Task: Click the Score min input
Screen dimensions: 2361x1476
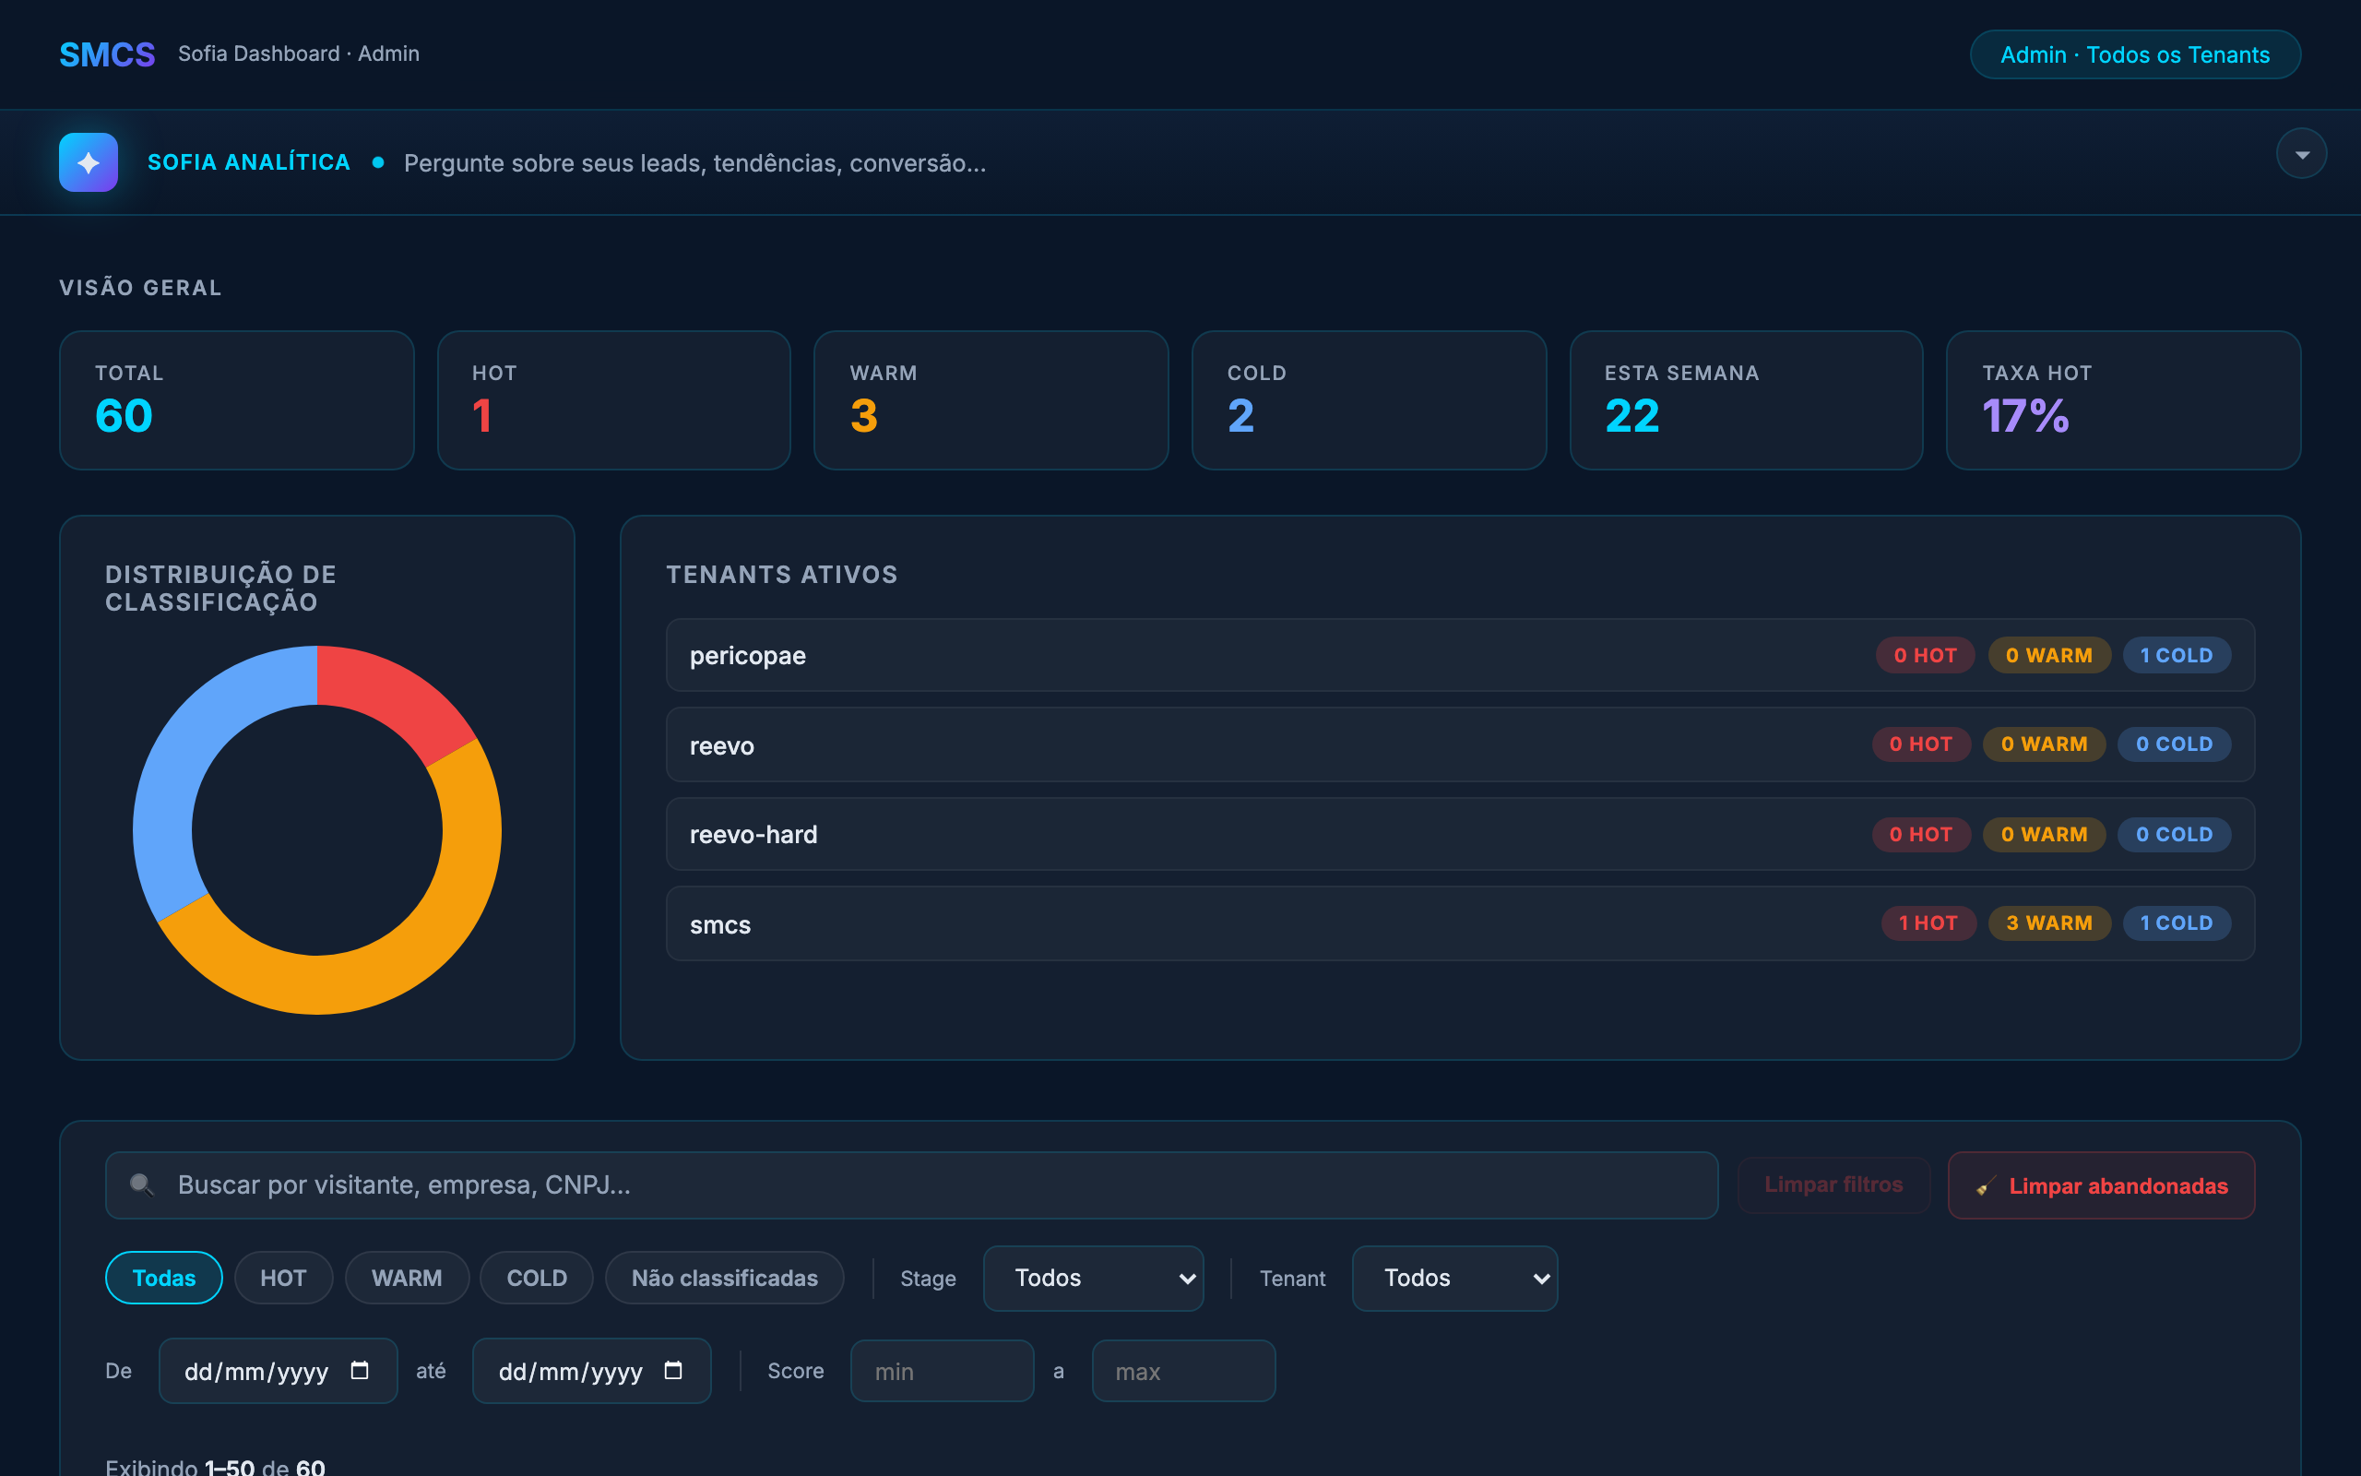Action: pyautogui.click(x=942, y=1371)
